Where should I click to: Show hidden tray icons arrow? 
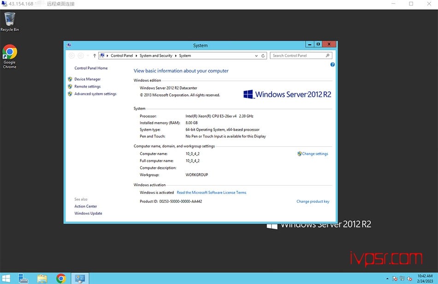tap(387, 278)
